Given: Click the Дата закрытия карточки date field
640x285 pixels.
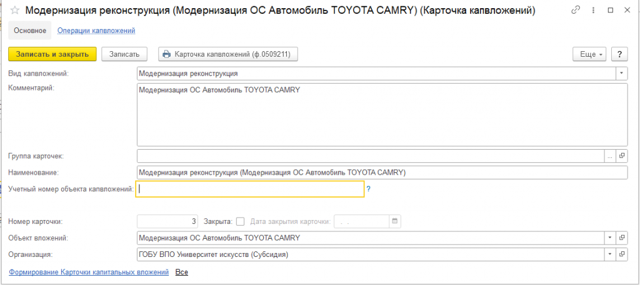Looking at the screenshot, I should [x=362, y=221].
